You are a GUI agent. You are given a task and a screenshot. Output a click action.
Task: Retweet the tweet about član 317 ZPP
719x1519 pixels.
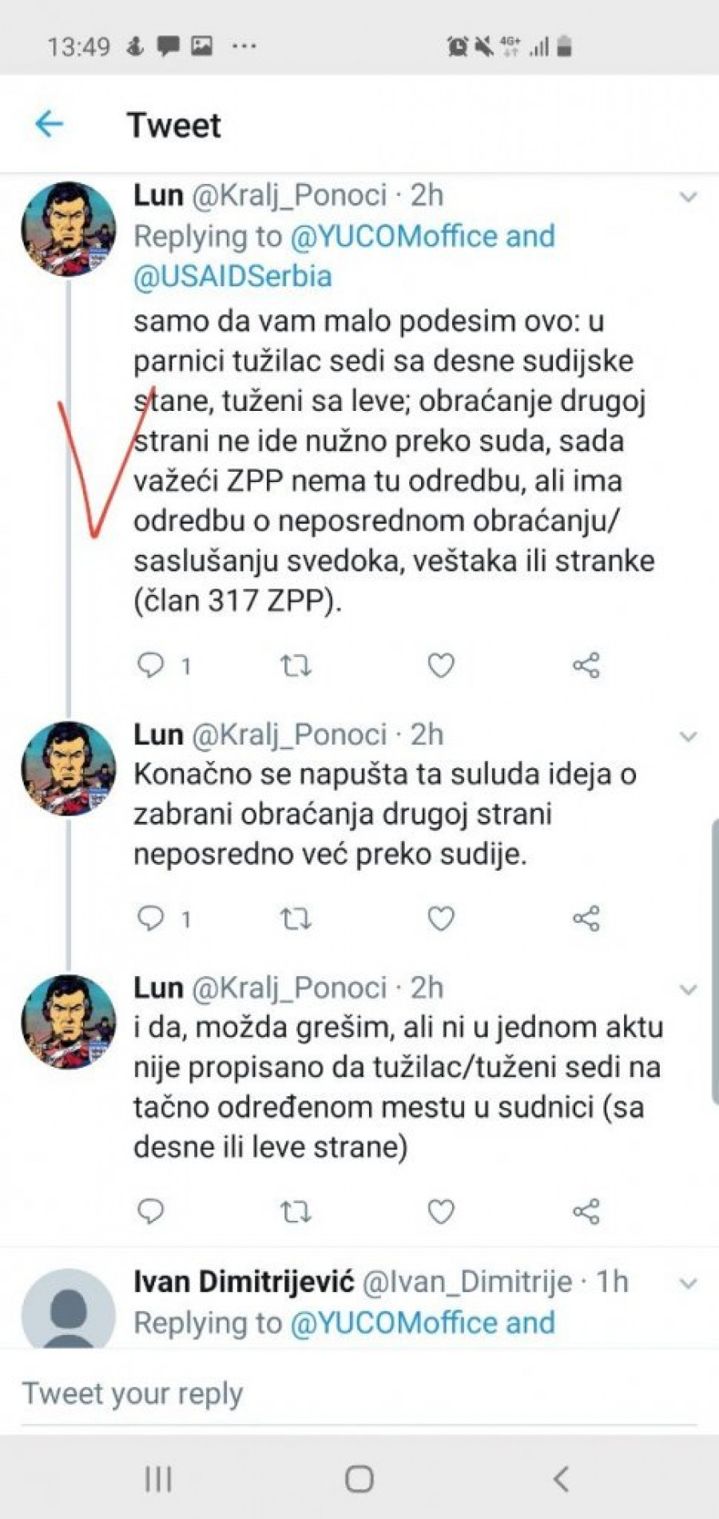pyautogui.click(x=296, y=665)
